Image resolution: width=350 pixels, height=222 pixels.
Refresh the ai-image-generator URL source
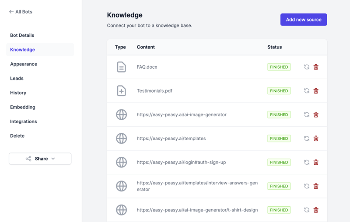tap(307, 115)
